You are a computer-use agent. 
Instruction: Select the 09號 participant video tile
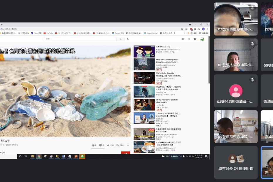pyautogui.click(x=236, y=127)
